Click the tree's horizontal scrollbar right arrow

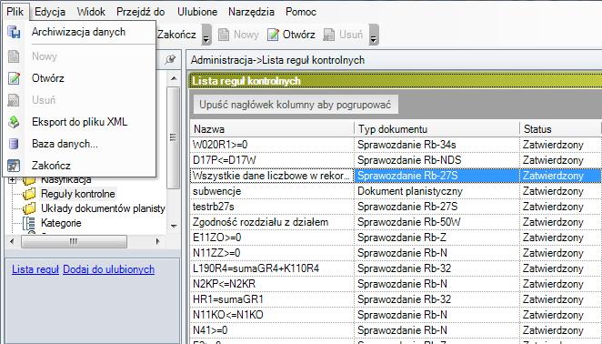coord(157,241)
